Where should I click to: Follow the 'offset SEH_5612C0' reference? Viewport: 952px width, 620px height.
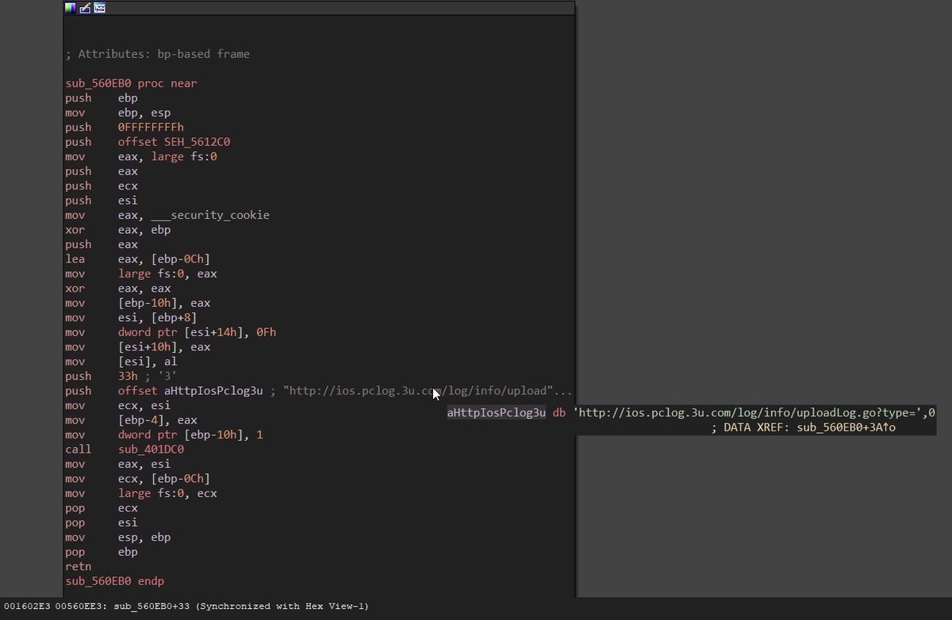[175, 142]
